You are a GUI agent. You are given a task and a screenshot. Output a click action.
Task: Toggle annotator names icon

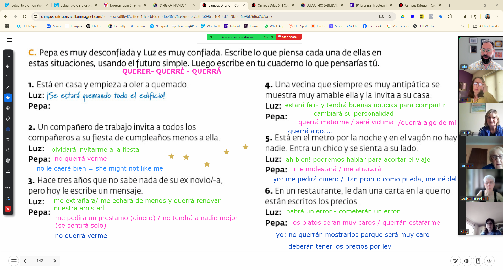8,198
